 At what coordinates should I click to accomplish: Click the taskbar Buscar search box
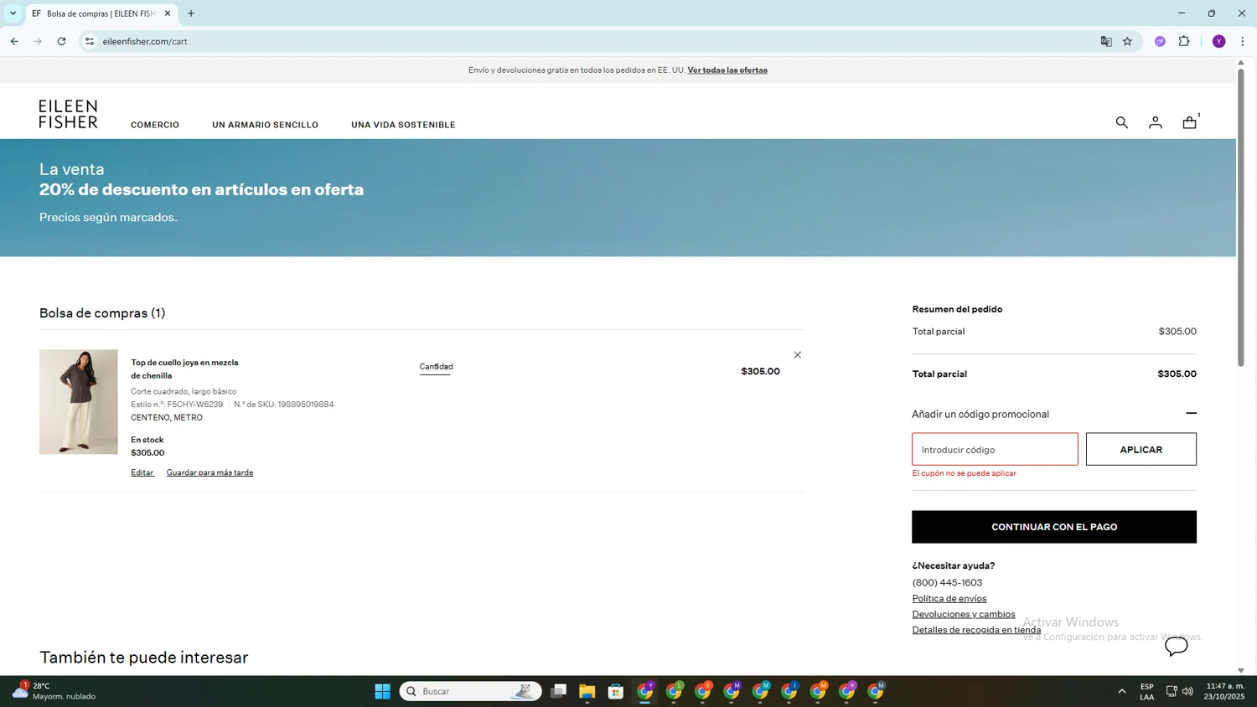[470, 691]
